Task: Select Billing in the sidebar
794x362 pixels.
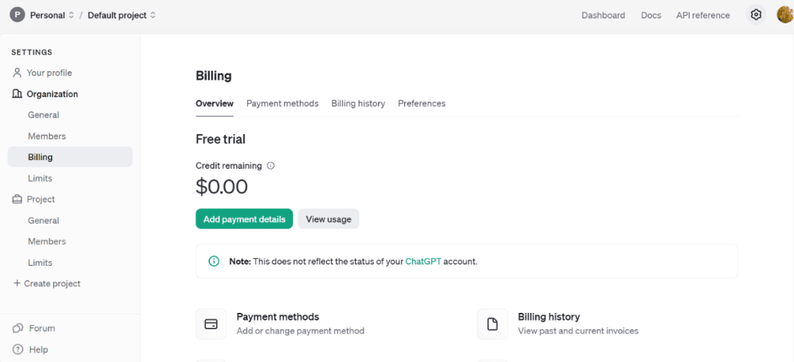Action: 70,157
